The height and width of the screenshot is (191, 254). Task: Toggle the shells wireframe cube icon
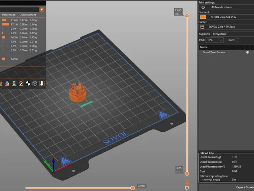(x=35, y=83)
